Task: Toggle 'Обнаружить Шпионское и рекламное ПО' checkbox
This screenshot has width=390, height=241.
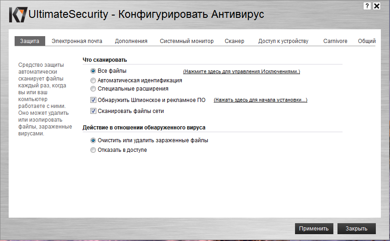Action: (93, 100)
